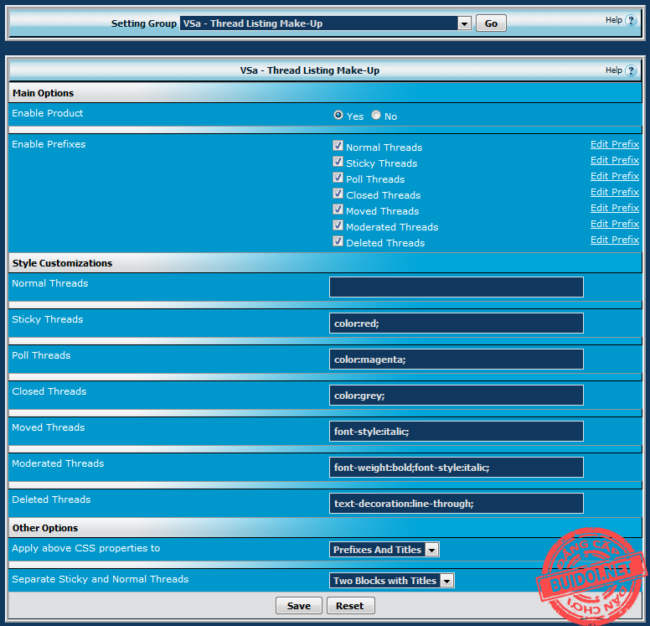650x626 pixels.
Task: Click the Deleted Threads line-through style field
Action: pyautogui.click(x=456, y=504)
